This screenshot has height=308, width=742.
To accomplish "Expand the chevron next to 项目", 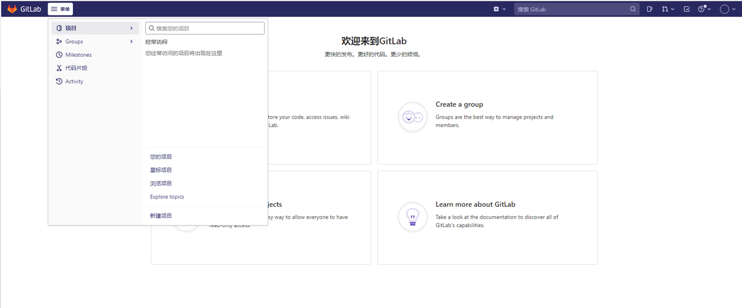I will pos(132,28).
